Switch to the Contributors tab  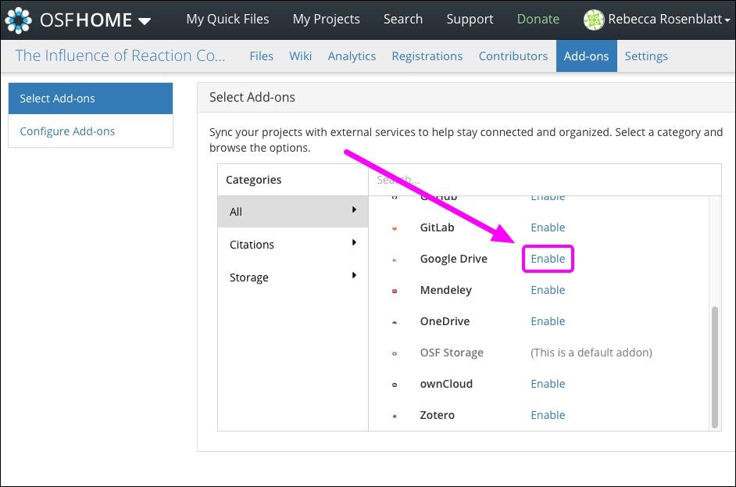pyautogui.click(x=513, y=56)
